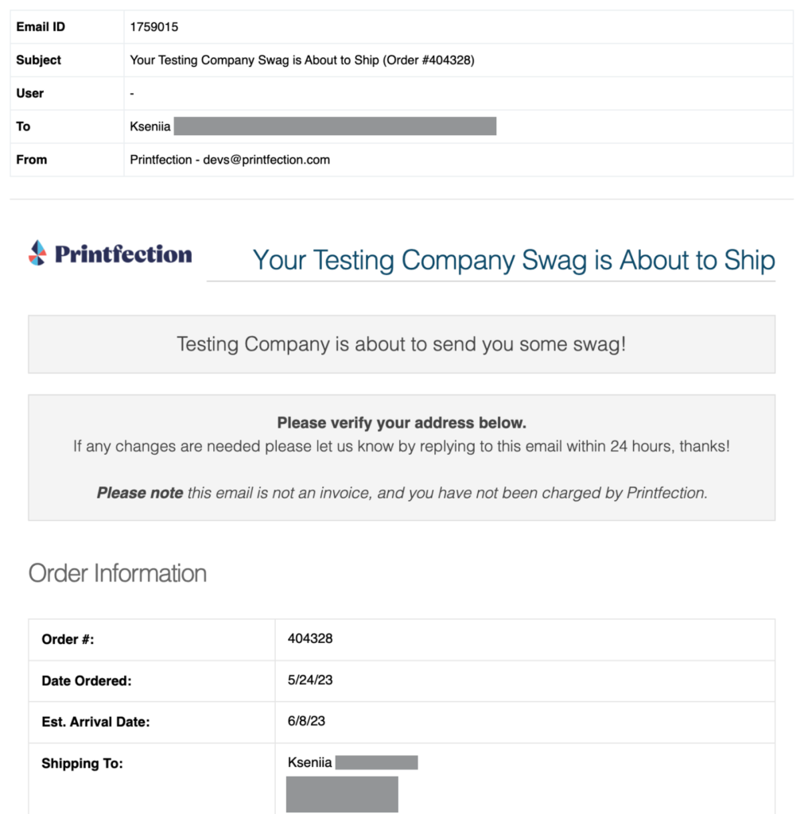This screenshot has width=808, height=814.
Task: Click the bold "Please verify your address below"
Action: coord(402,423)
